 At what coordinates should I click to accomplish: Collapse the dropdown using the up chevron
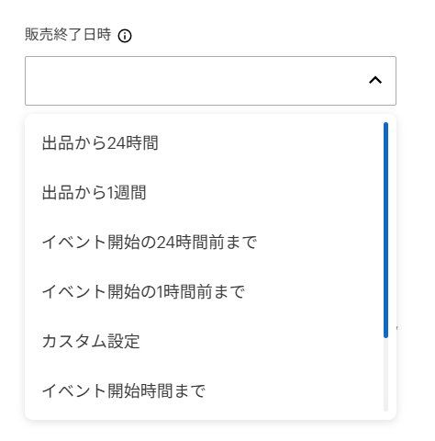click(x=375, y=80)
